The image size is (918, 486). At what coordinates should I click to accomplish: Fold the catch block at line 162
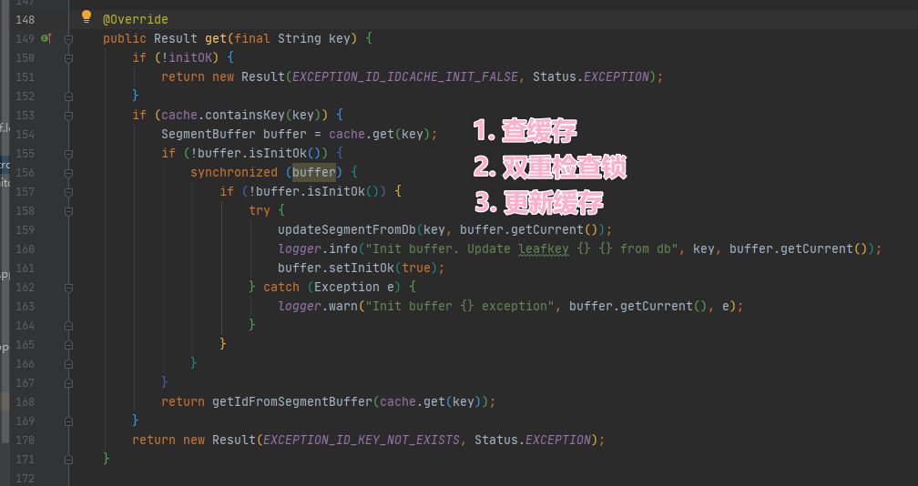pyautogui.click(x=68, y=287)
